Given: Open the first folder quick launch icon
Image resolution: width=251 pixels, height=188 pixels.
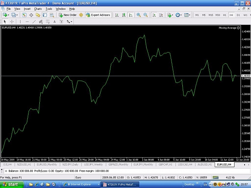Looking at the screenshot, I should pyautogui.click(x=31, y=184).
